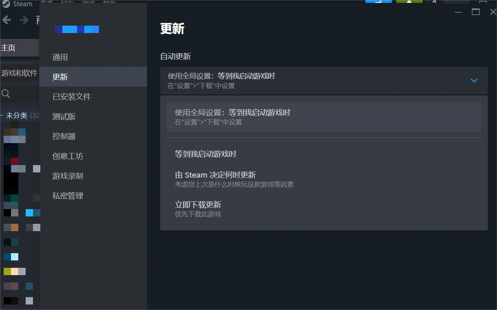Switch to the 通用 settings tab

[x=60, y=57]
